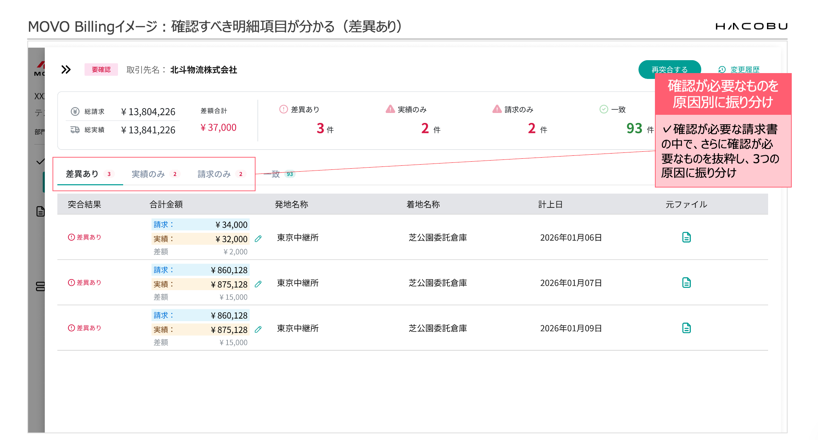Sort by 計上日 column header
The width and height of the screenshot is (818, 440).
[550, 204]
